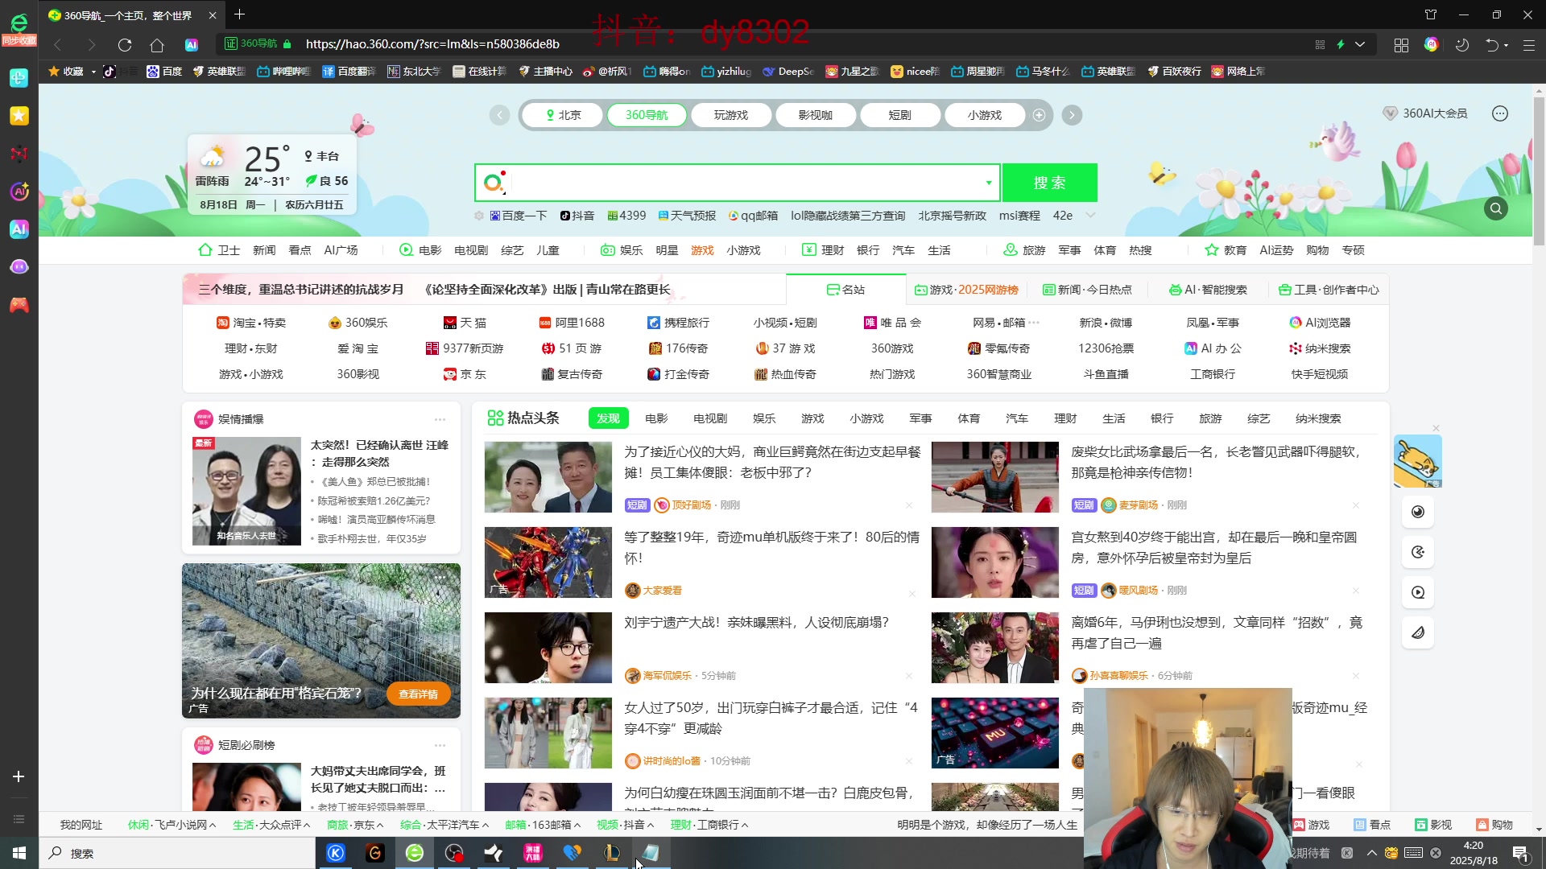
Task: Open the notification center icon in system tray
Action: [x=1521, y=853]
